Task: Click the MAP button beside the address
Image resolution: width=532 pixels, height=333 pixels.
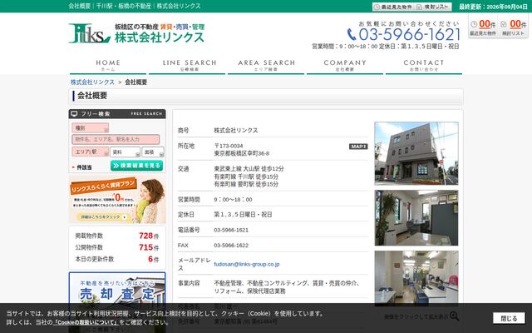Action: point(358,147)
